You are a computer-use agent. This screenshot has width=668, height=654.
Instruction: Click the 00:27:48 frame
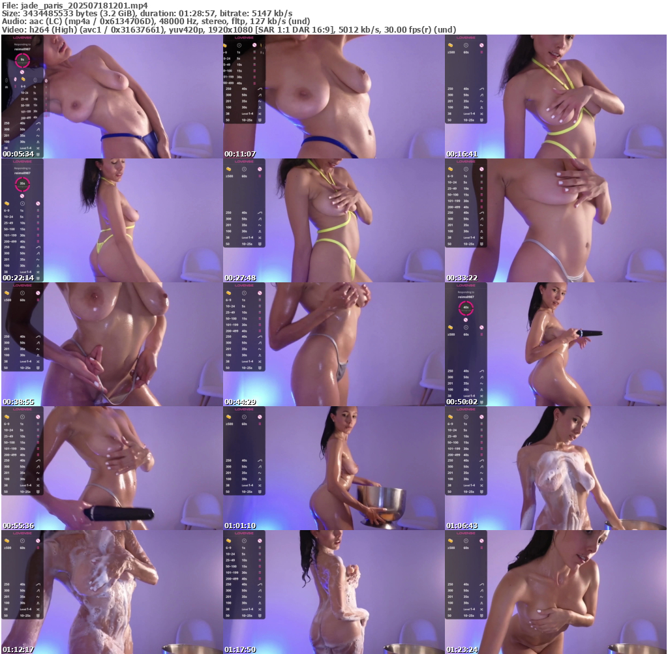pos(333,220)
